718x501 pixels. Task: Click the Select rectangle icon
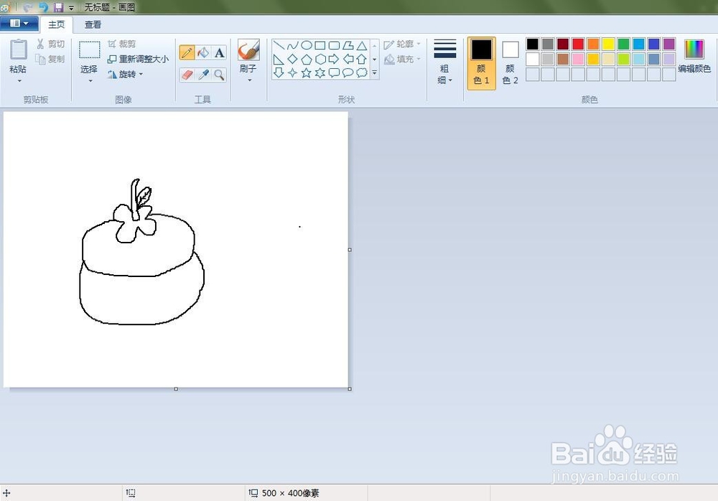click(89, 50)
